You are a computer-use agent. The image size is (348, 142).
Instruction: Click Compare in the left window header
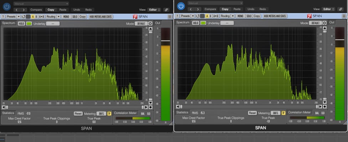pyautogui.click(x=36, y=10)
